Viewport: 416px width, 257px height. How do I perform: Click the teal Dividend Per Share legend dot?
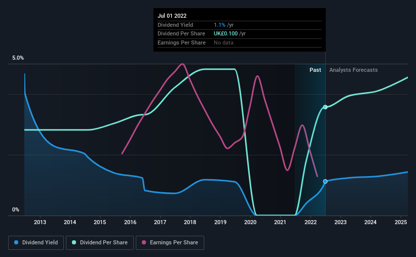[74, 242]
